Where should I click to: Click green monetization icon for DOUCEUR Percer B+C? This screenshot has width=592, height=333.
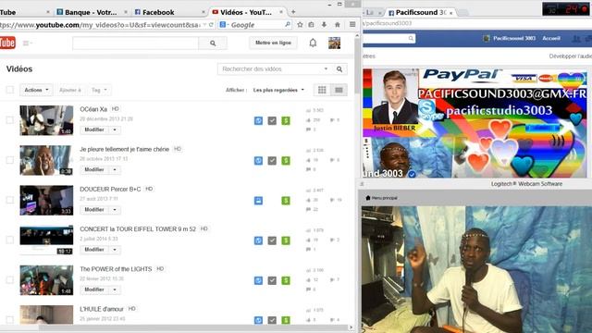click(286, 201)
